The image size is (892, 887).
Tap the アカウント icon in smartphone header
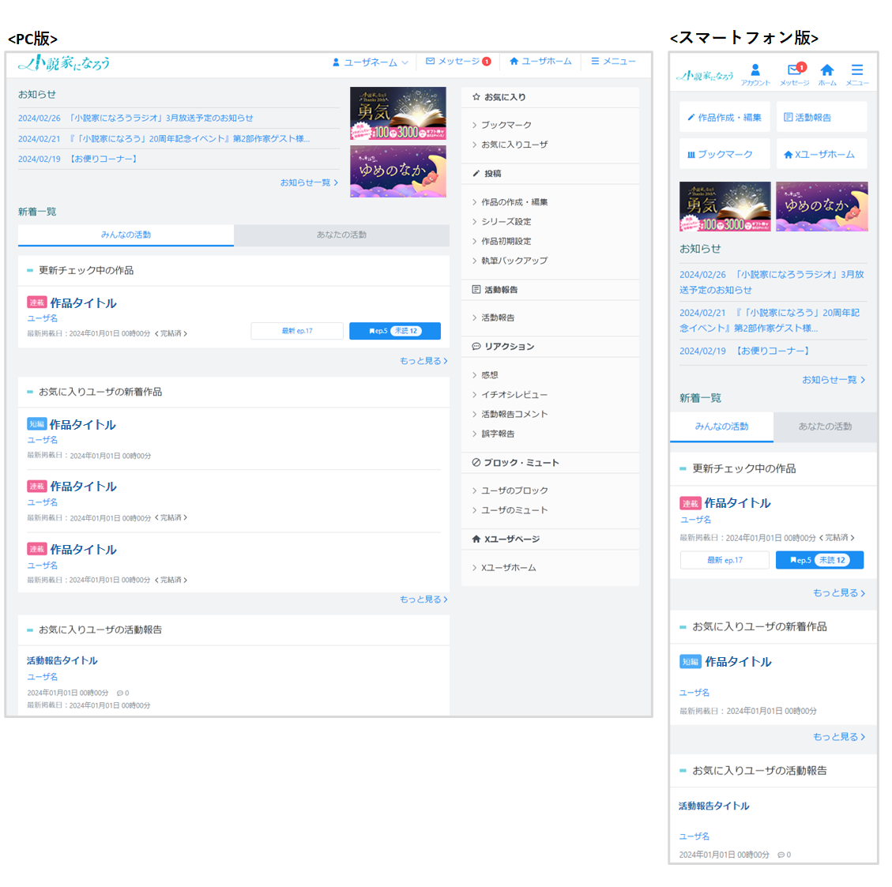coord(755,74)
